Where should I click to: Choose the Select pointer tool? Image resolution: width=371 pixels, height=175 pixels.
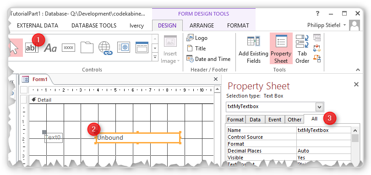[x=16, y=48]
